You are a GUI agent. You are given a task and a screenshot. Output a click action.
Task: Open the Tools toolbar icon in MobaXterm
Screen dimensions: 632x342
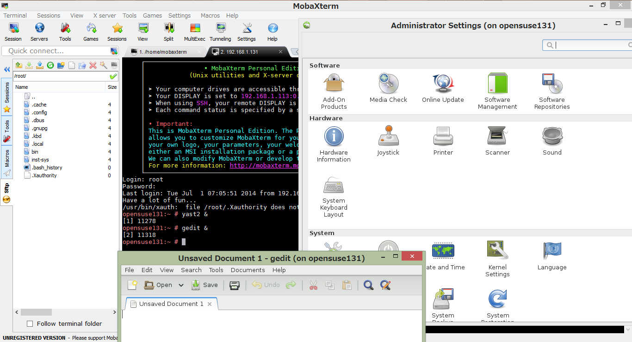[x=65, y=32]
